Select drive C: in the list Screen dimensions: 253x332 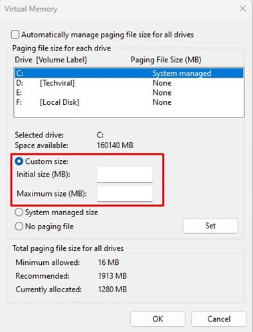click(129, 73)
